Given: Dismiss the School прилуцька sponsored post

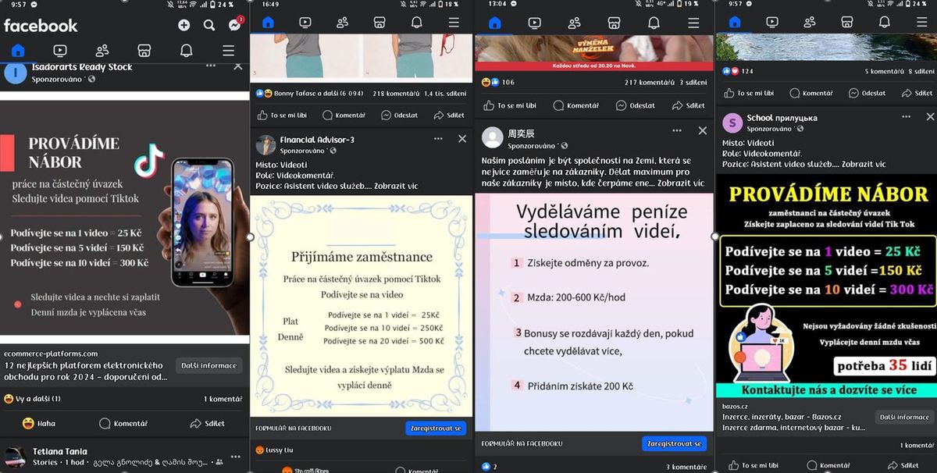Looking at the screenshot, I should (x=930, y=117).
